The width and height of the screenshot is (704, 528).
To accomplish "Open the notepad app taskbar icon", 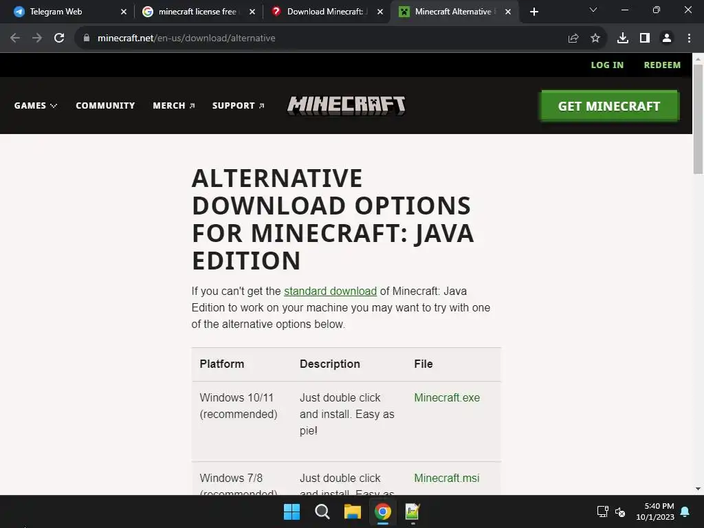I will [x=412, y=511].
